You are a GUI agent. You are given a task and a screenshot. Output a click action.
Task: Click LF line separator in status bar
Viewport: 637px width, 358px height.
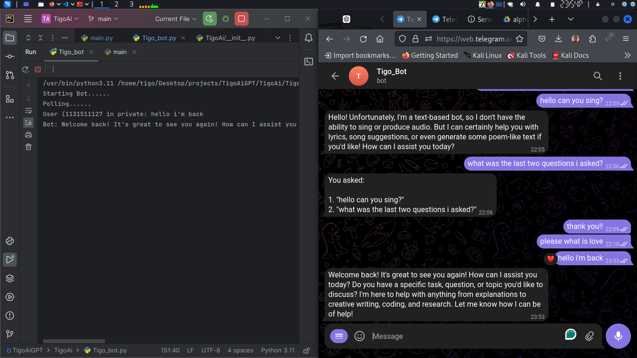pyautogui.click(x=190, y=351)
